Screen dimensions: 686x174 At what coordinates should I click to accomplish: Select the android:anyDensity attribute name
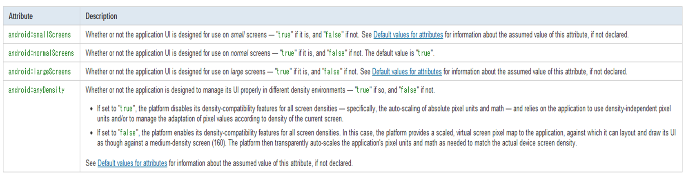point(36,90)
